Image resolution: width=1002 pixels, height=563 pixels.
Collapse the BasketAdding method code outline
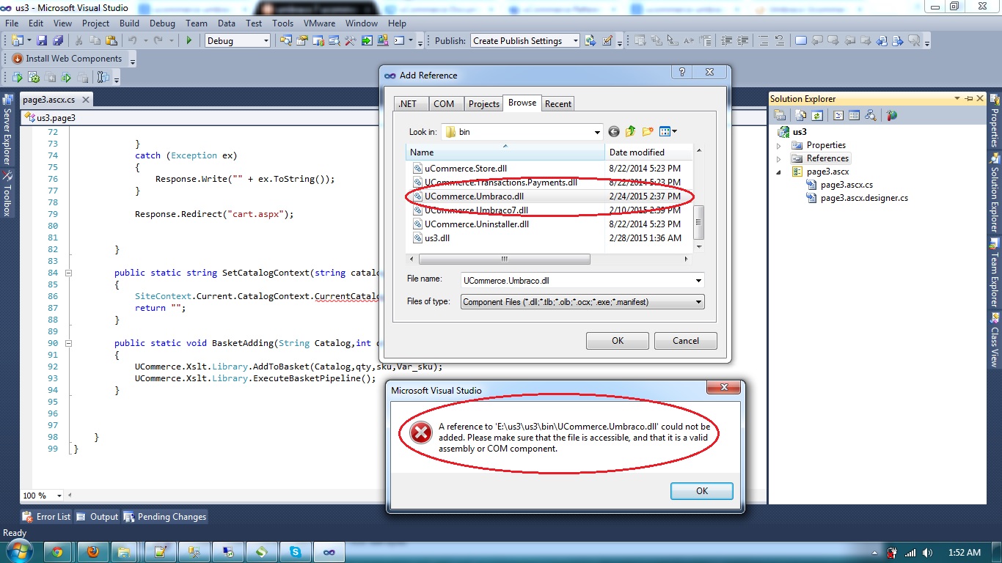[69, 343]
